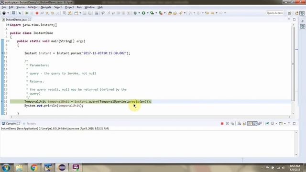Click the Debug bug icon in toolbar
This screenshot has width=306, height=172.
tap(135, 13)
